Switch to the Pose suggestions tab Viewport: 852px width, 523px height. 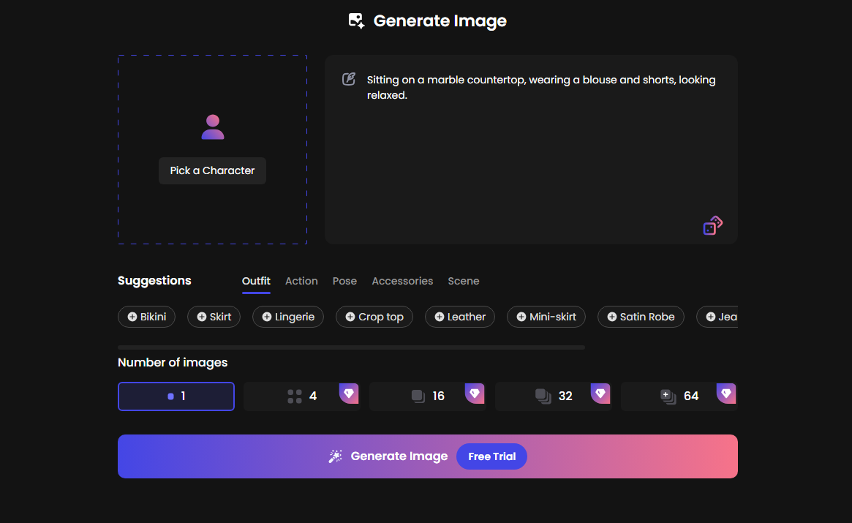(344, 281)
